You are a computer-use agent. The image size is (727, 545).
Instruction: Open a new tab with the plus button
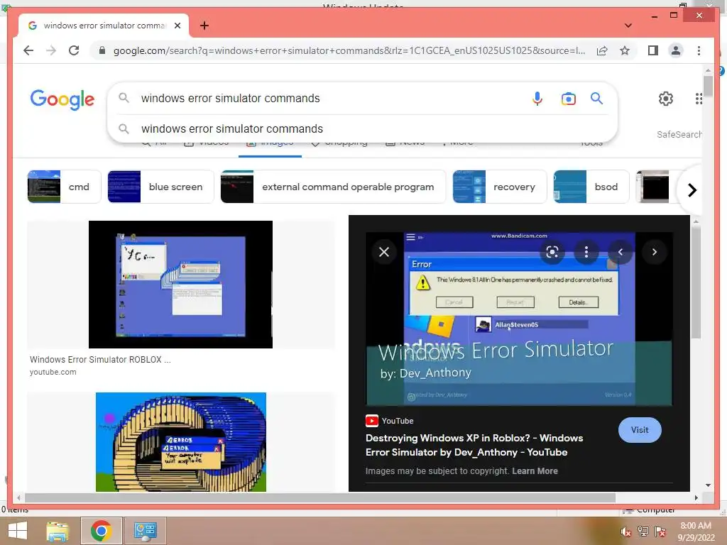point(204,26)
